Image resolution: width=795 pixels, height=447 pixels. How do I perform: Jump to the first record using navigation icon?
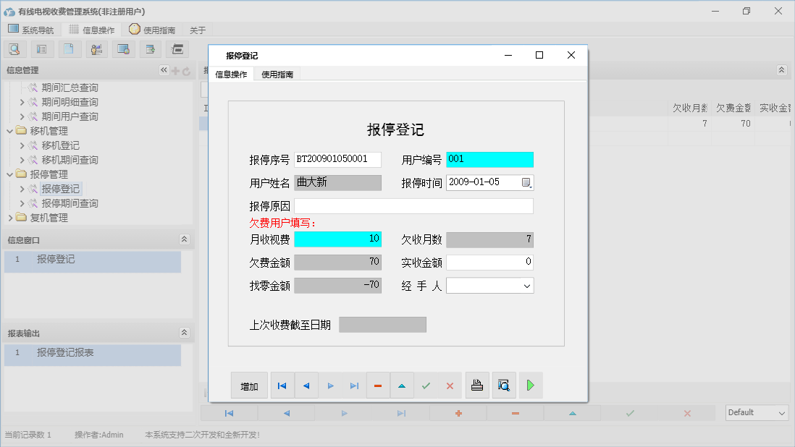(x=282, y=385)
